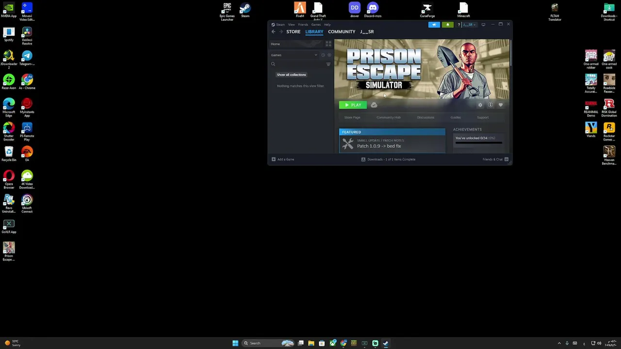Open the Games menu
Image resolution: width=621 pixels, height=349 pixels.
pyautogui.click(x=316, y=24)
